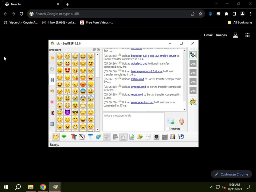The image size is (256, 192).
Task: Click the group chat users icon
Action: [193, 102]
